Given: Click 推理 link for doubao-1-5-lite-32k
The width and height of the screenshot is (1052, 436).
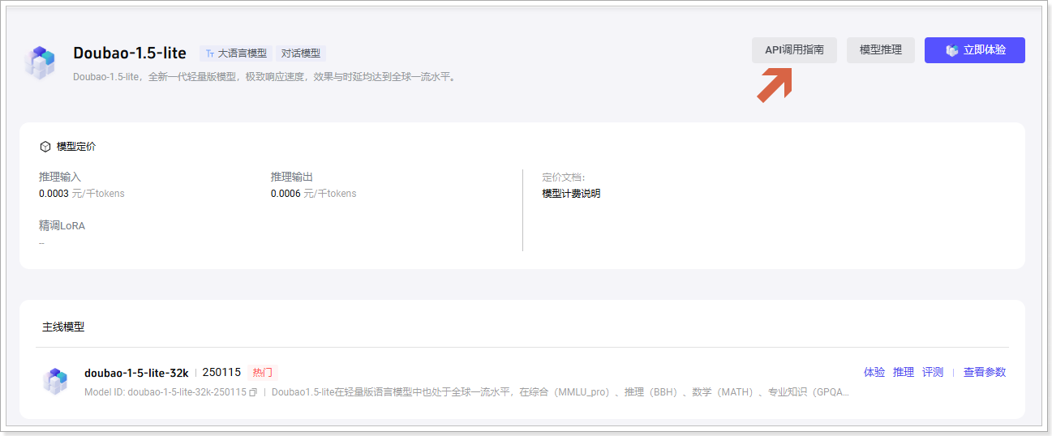Looking at the screenshot, I should point(904,372).
